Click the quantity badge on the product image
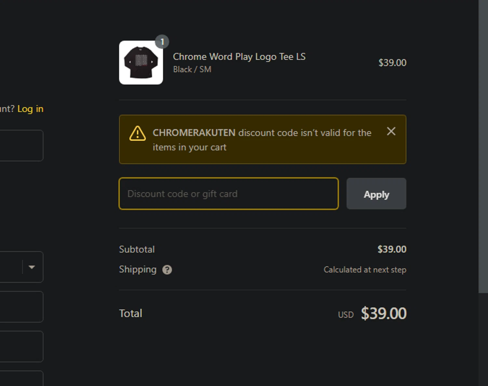 (162, 42)
